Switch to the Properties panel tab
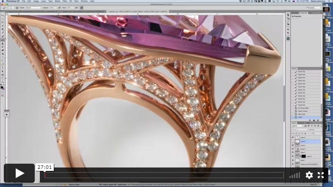 303,13
